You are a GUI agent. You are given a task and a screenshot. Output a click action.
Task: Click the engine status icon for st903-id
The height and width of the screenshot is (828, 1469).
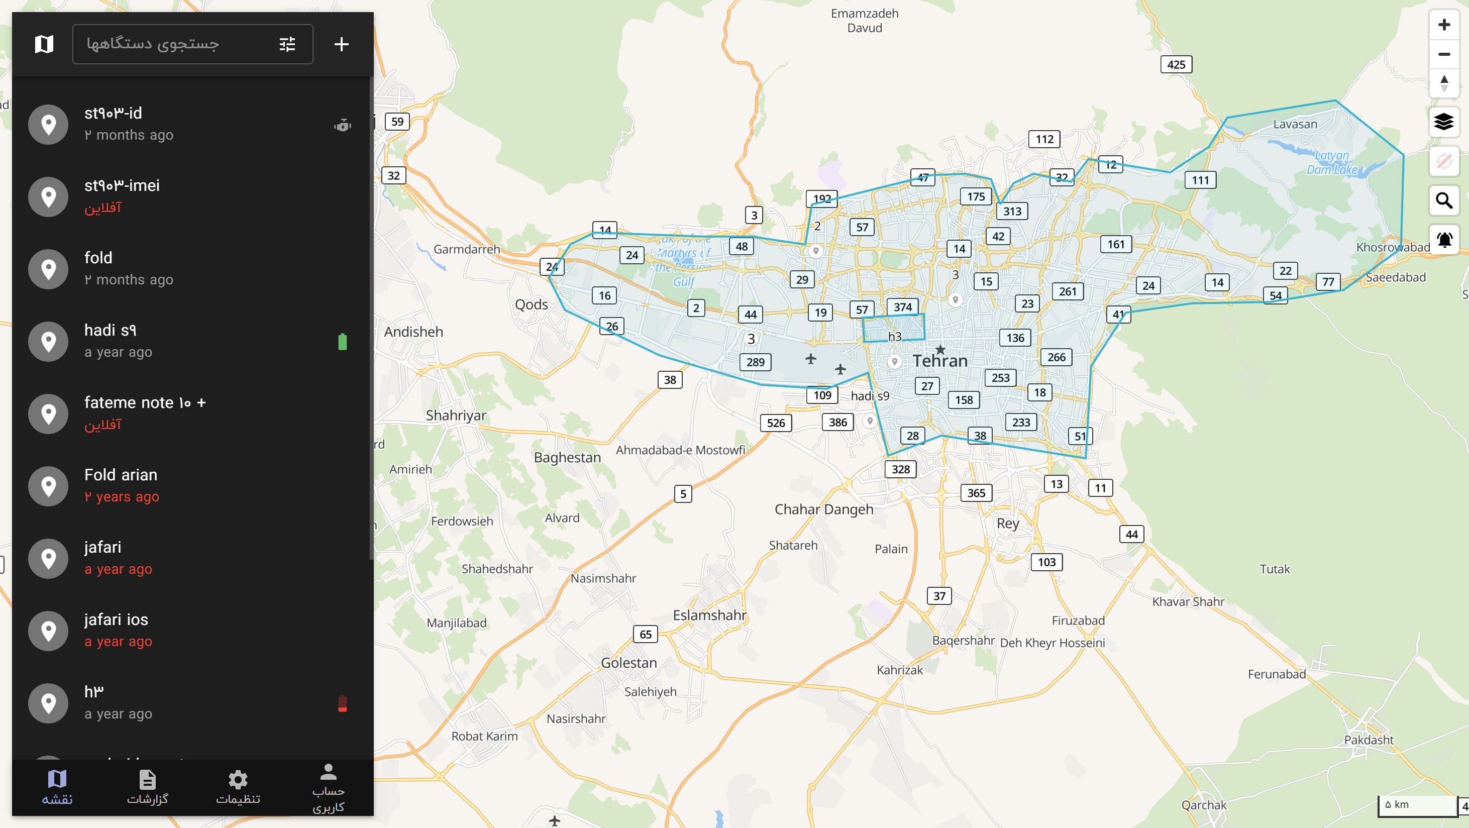click(x=342, y=124)
